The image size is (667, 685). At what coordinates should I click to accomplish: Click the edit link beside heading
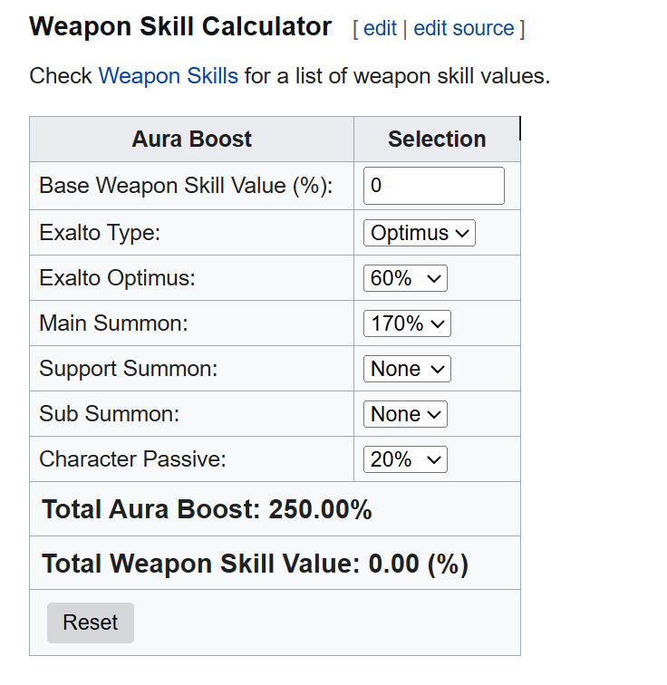click(x=380, y=28)
